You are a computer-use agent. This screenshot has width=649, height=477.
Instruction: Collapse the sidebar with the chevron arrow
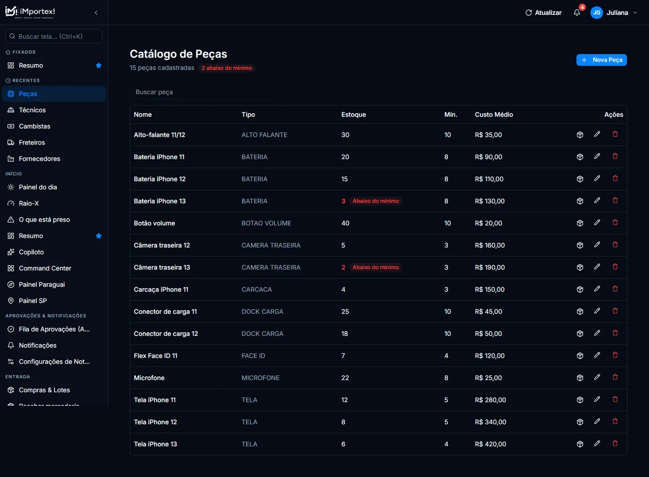[x=96, y=13]
